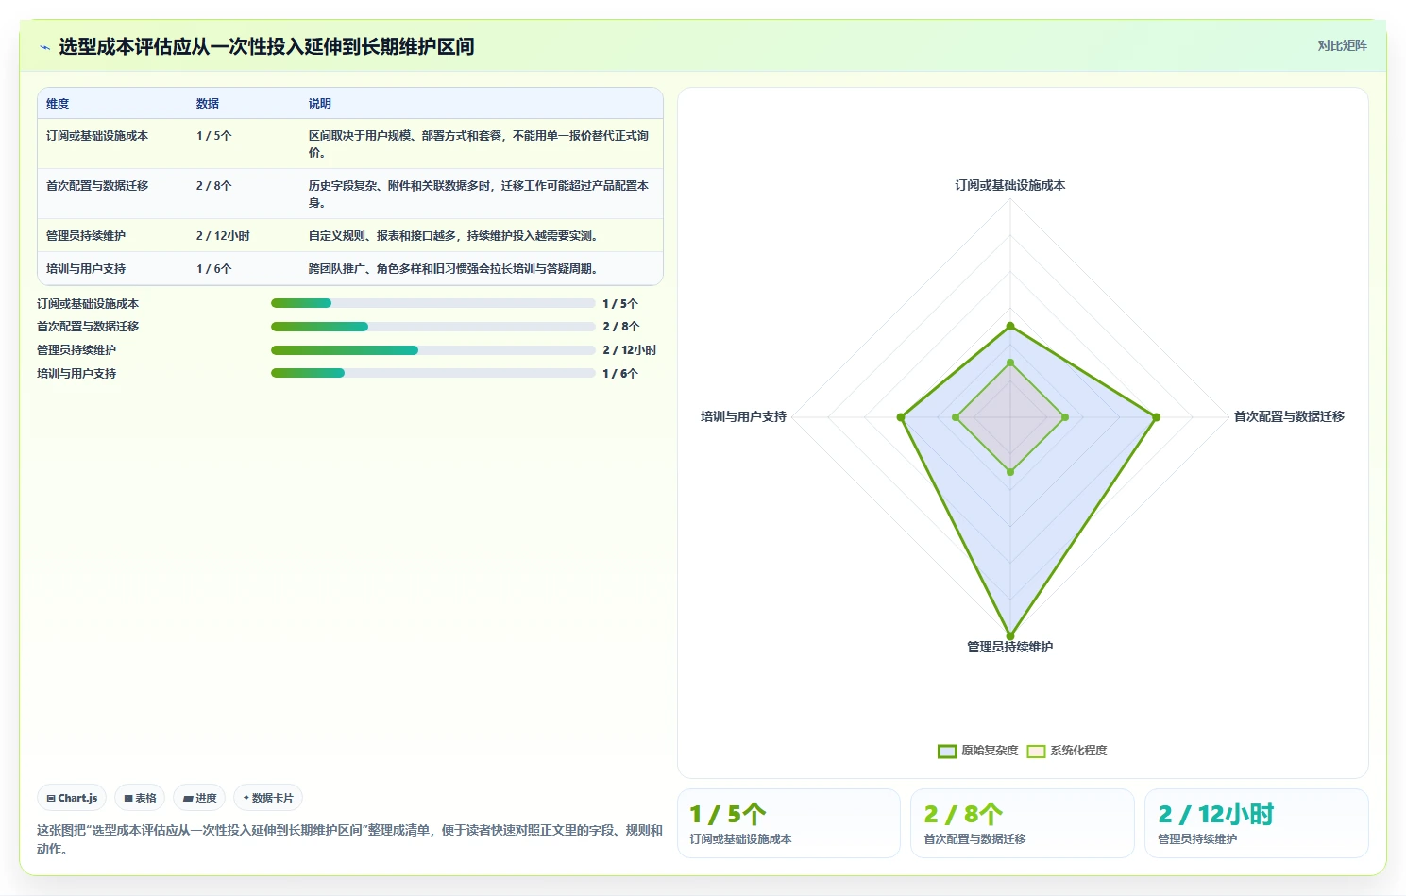Select table cell 管理员持续维护

point(86,236)
